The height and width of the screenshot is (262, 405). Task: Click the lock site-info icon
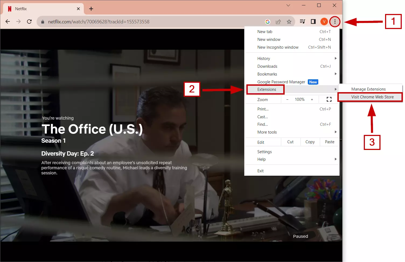click(x=42, y=22)
